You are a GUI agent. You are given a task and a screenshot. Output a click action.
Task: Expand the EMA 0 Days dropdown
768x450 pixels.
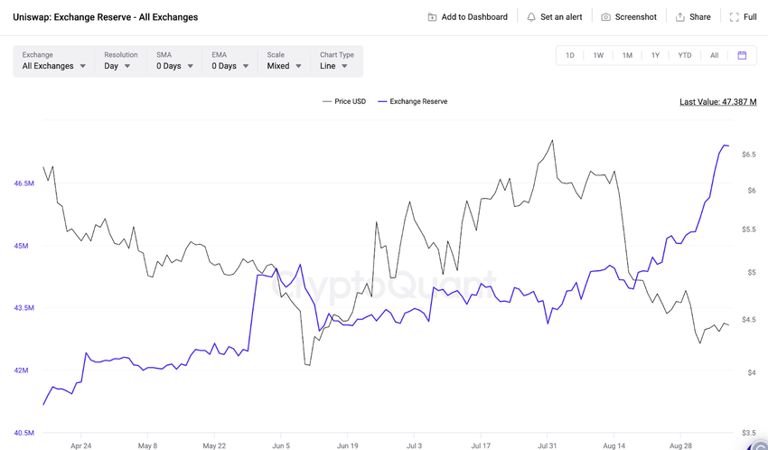point(229,61)
